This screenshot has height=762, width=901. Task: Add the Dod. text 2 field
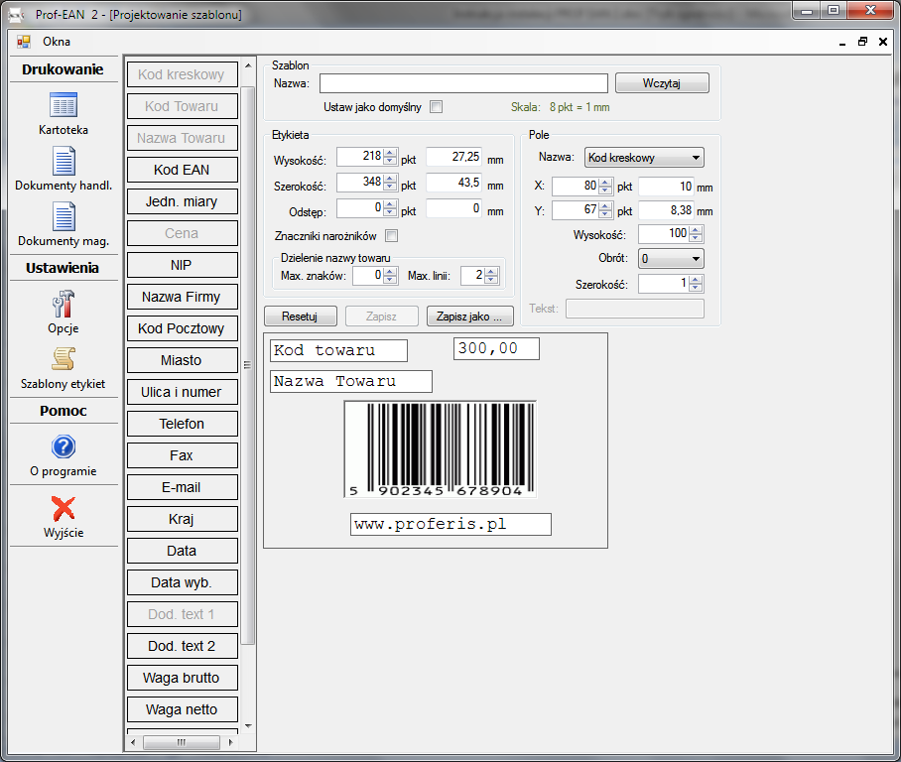(x=182, y=647)
